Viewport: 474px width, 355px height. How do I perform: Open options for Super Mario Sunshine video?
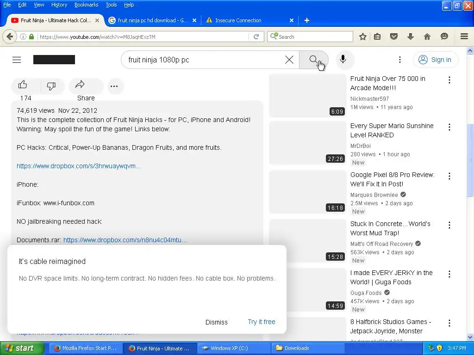pos(449,127)
